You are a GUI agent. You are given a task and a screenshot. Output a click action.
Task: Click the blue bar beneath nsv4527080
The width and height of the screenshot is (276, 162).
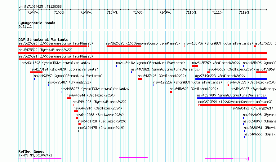coord(232,98)
